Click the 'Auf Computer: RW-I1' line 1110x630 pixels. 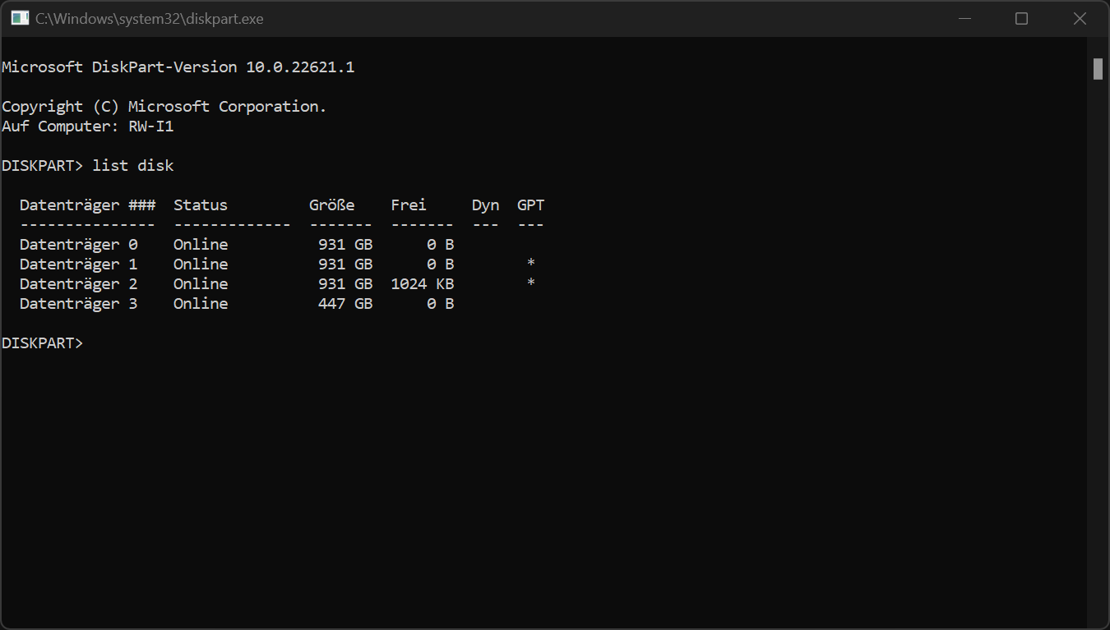[88, 126]
